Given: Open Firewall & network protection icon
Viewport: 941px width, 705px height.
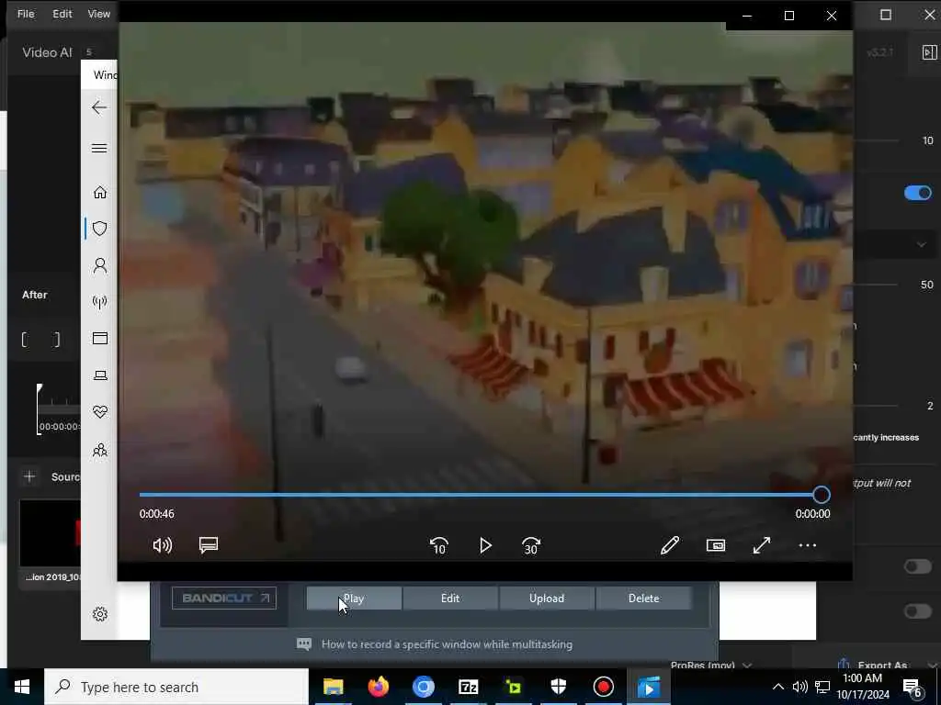Looking at the screenshot, I should (99, 301).
